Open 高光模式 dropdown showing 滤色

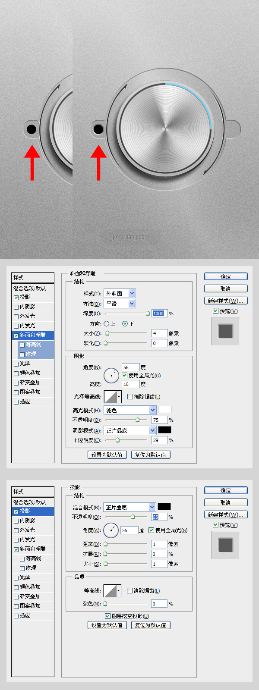click(130, 410)
